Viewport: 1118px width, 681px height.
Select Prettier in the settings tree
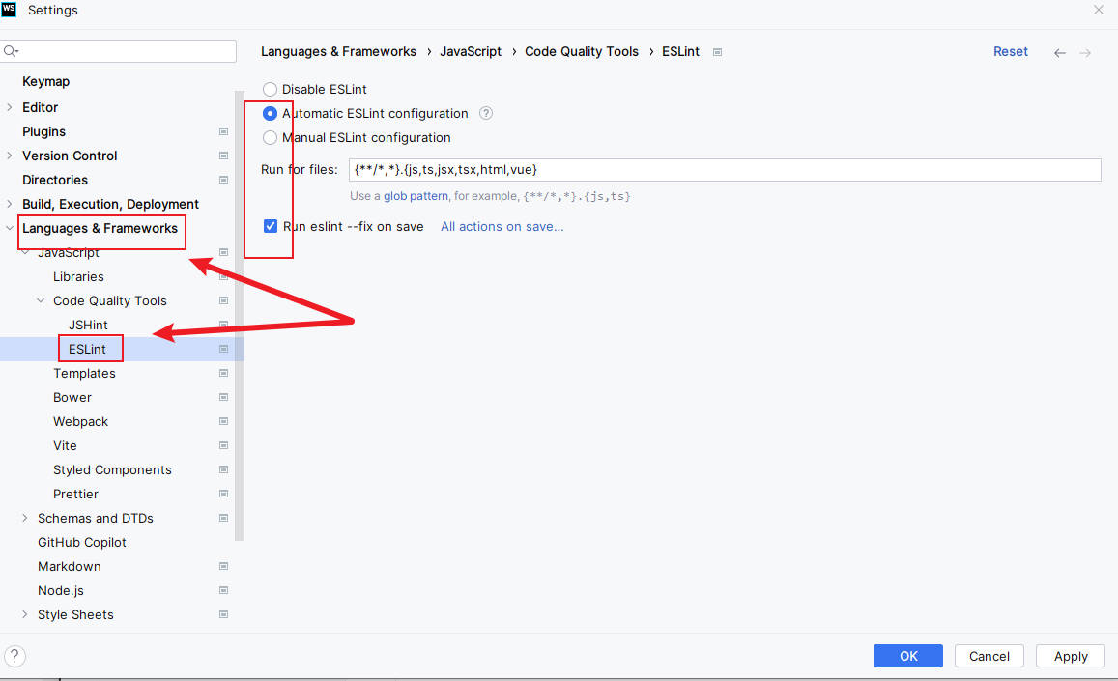tap(75, 495)
